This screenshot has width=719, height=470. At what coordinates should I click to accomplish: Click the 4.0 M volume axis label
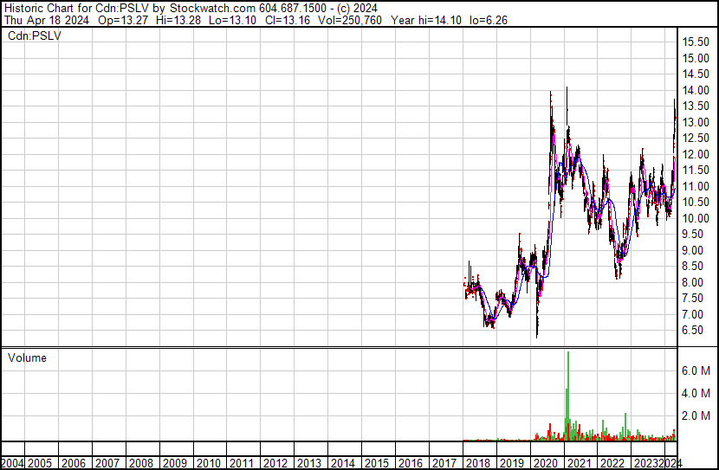click(696, 393)
